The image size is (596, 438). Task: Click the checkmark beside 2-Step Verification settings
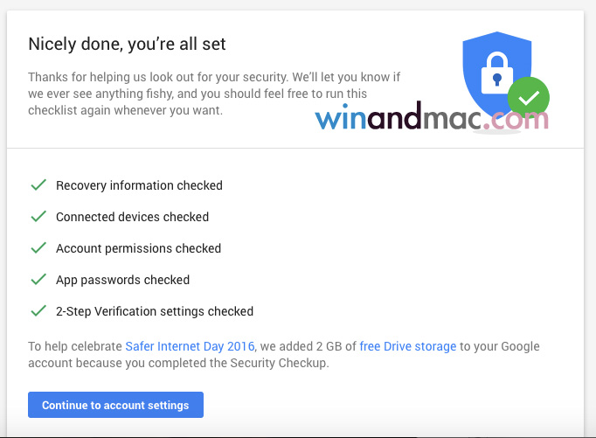tap(38, 311)
